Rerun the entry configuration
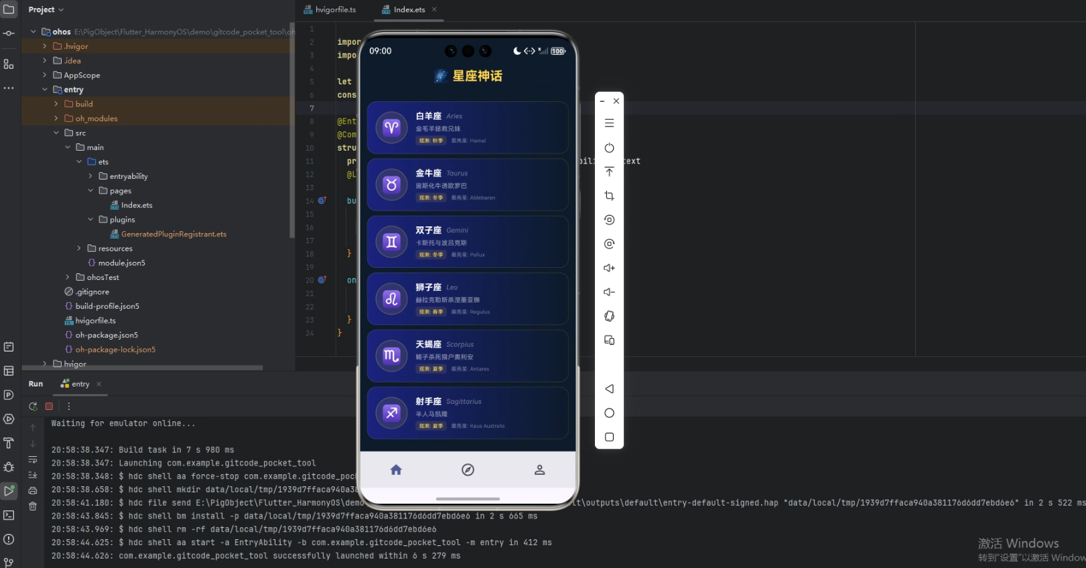Viewport: 1086px width, 568px height. click(33, 407)
